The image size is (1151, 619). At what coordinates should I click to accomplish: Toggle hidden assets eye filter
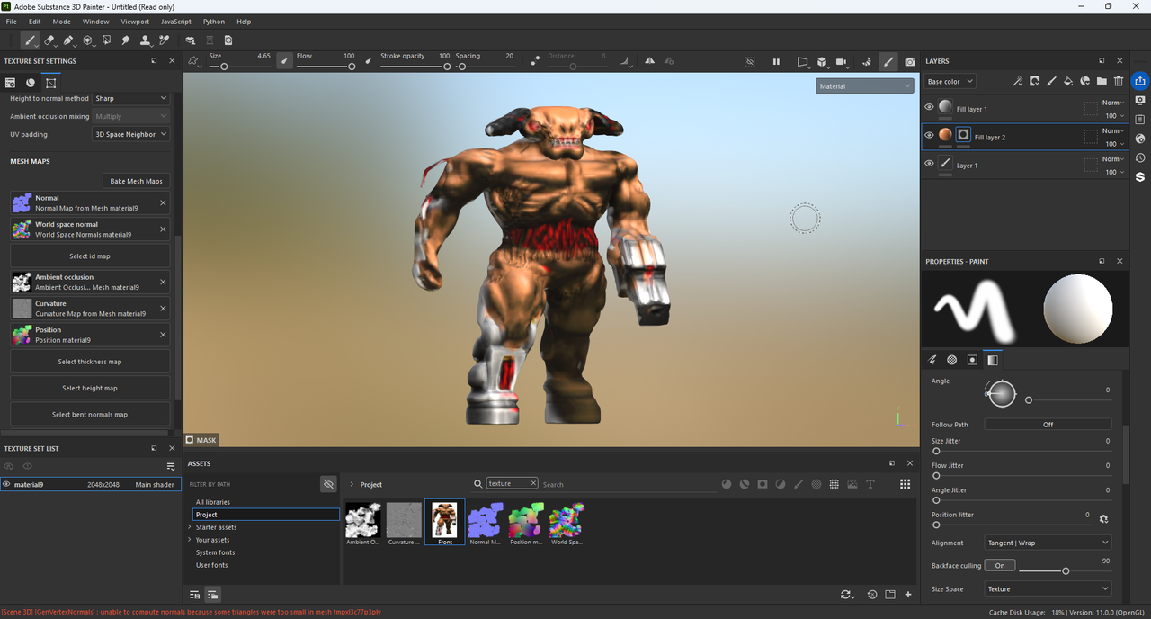click(328, 484)
